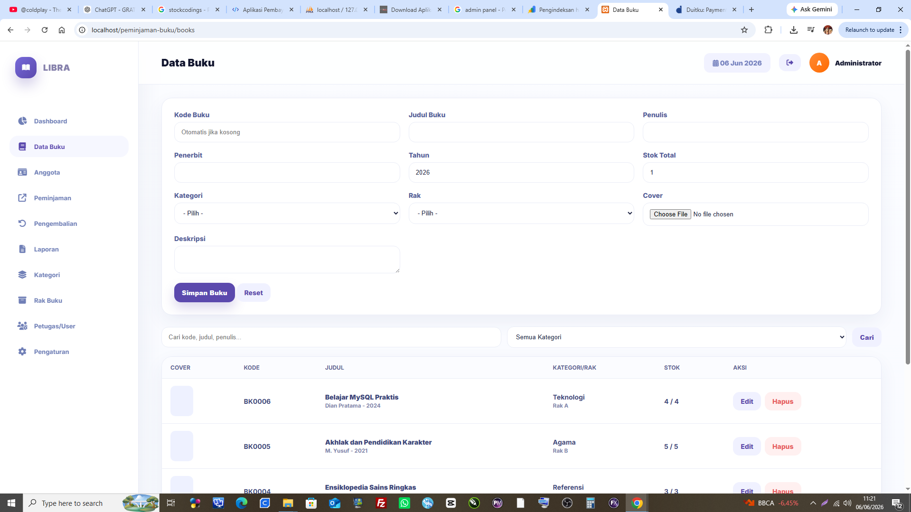Viewport: 911px width, 512px height.
Task: Select the Data Buku sidebar item
Action: pyautogui.click(x=69, y=147)
